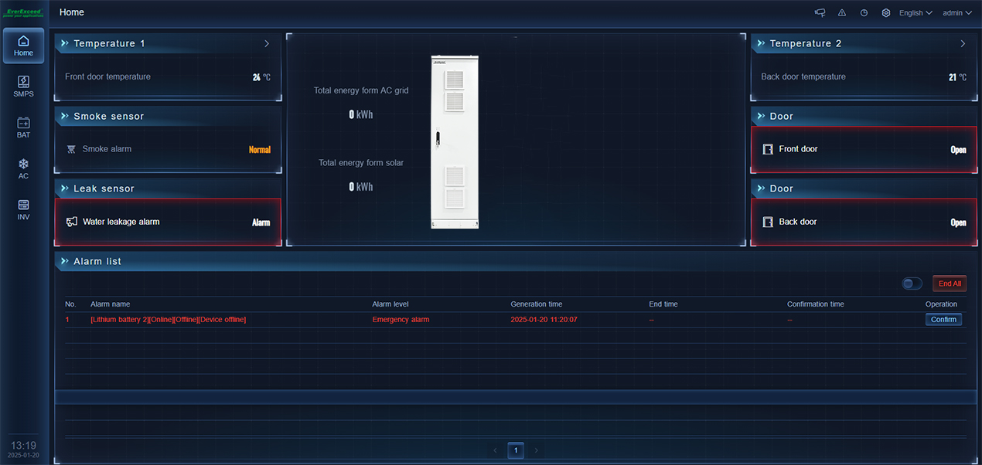Viewport: 982px width, 465px height.
Task: Open settings via the gear icon
Action: point(886,13)
